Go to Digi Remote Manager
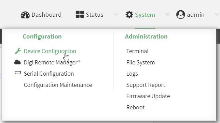Image resolution: width=220 pixels, height=123 pixels. 52,62
